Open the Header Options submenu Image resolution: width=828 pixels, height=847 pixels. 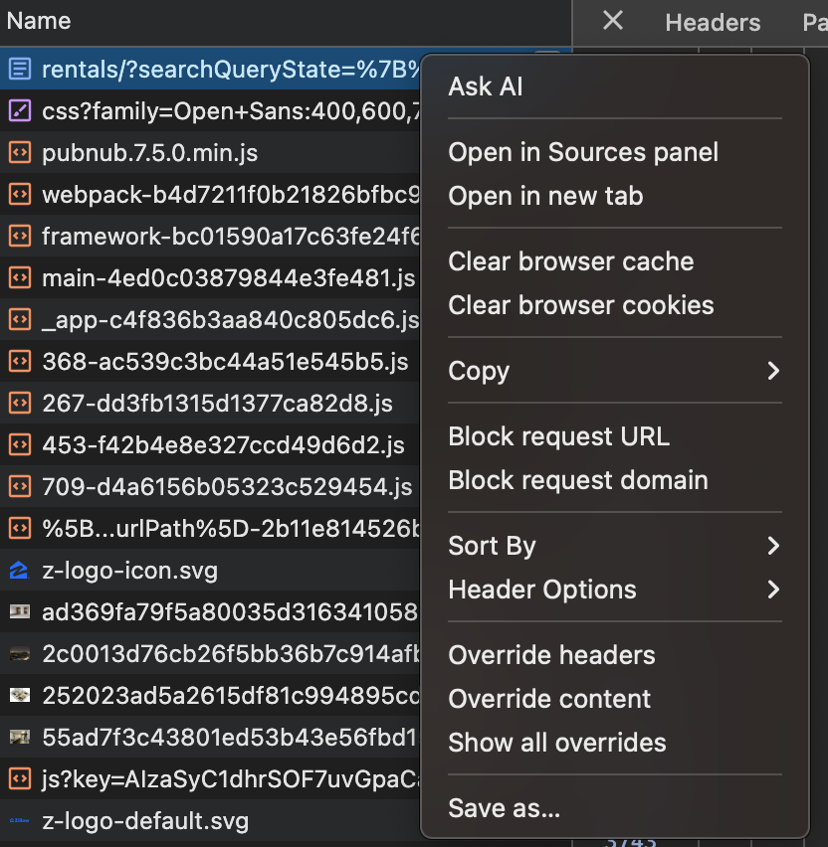tap(542, 590)
